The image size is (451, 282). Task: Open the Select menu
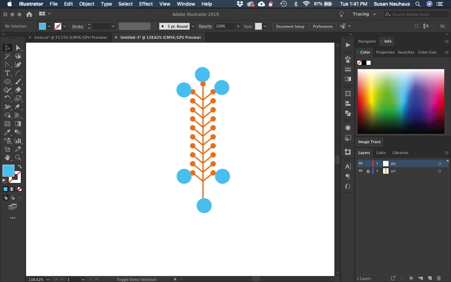tap(125, 4)
